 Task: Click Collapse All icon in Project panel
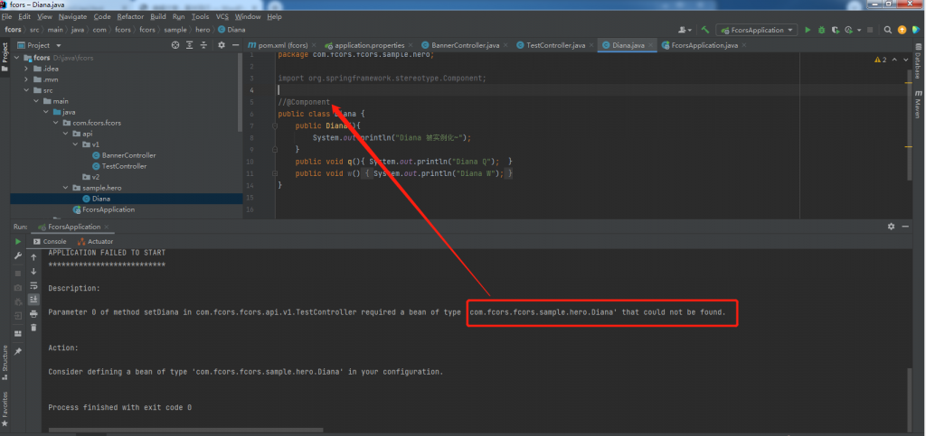[203, 45]
